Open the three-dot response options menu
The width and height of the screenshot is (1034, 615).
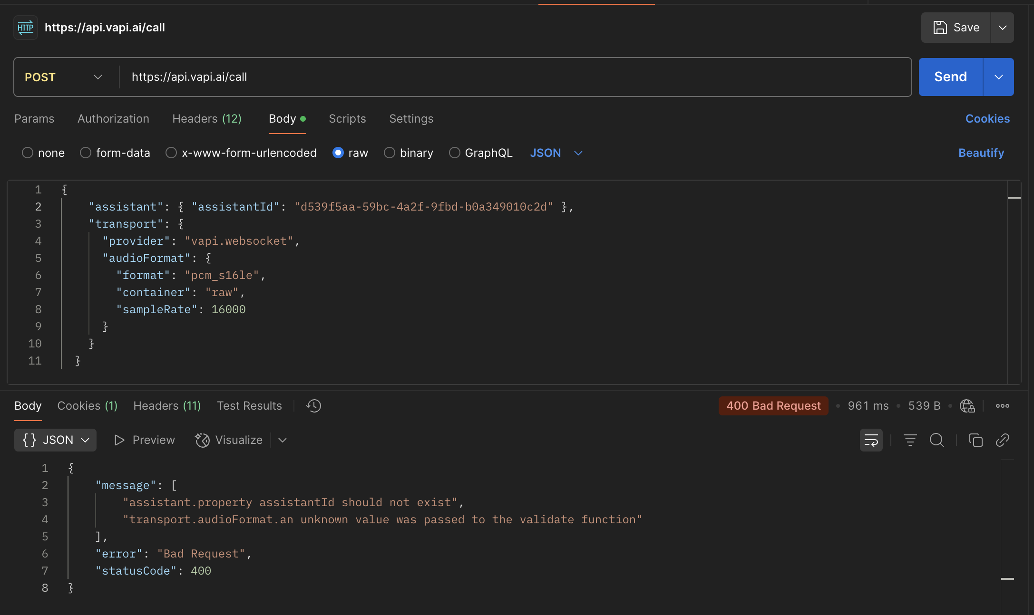[1002, 406]
